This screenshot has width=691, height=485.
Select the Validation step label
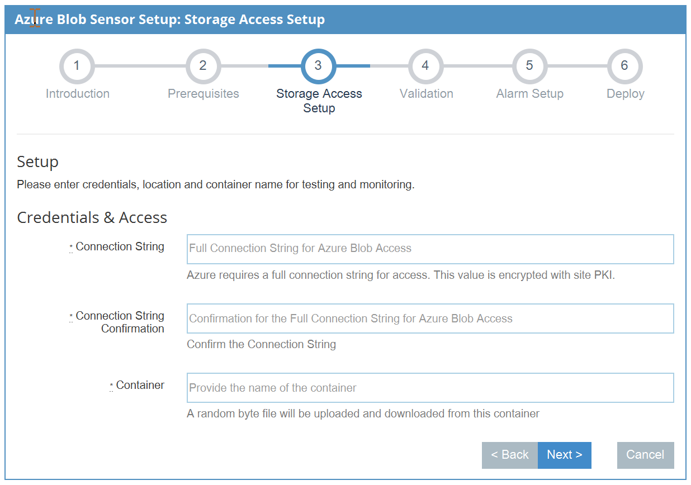427,94
